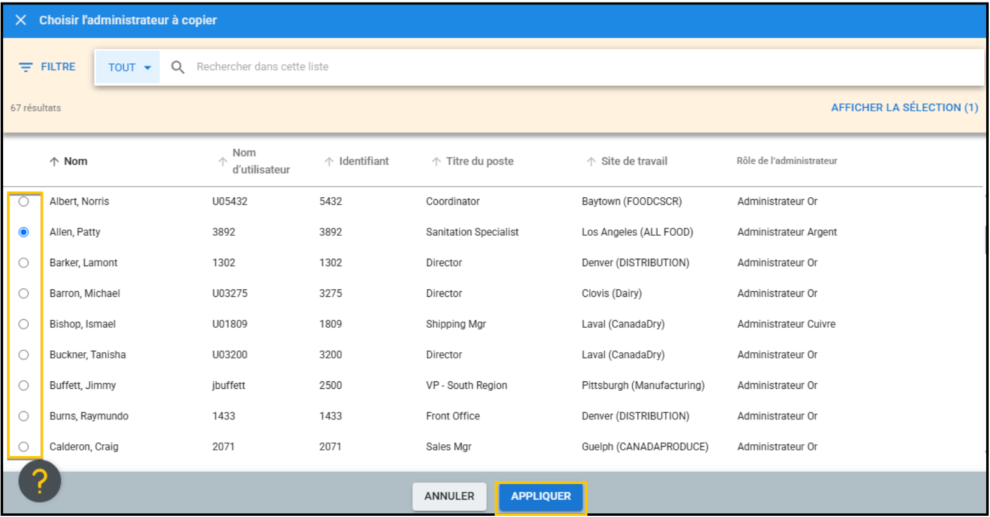Sort by Titre du poste arrow
This screenshot has width=990, height=517.
[436, 162]
